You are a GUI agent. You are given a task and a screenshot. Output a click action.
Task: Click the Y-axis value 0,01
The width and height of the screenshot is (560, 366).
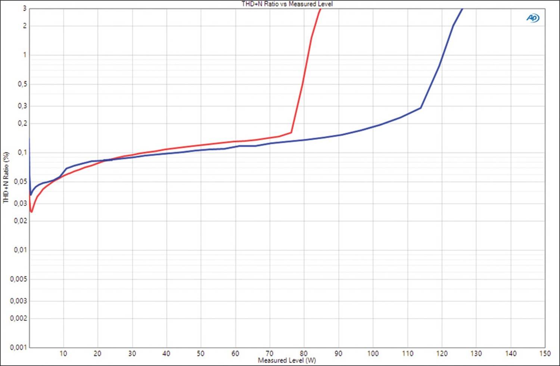[21, 250]
